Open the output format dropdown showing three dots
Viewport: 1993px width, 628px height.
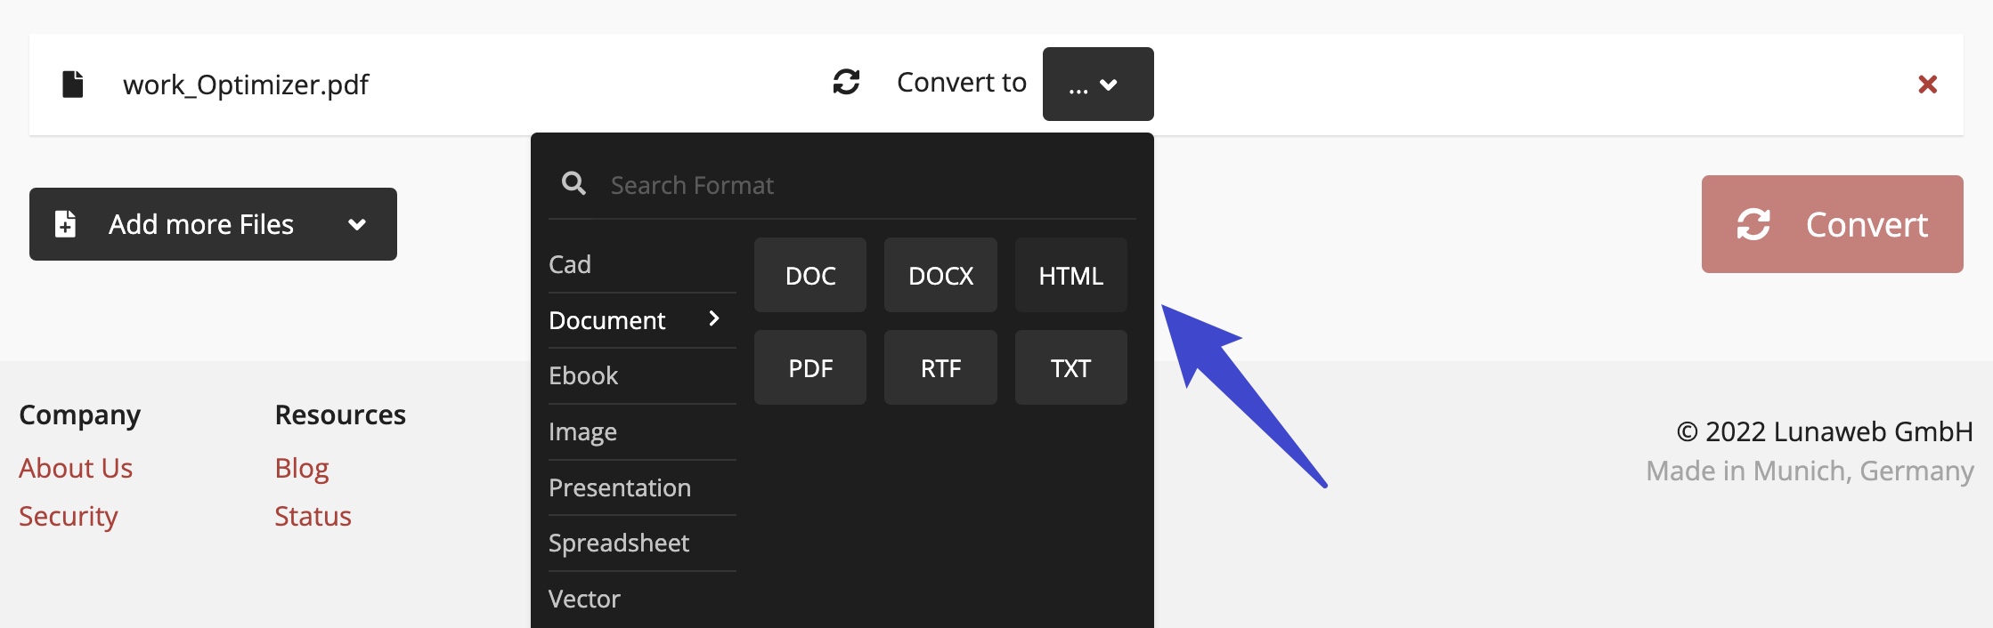(x=1097, y=84)
